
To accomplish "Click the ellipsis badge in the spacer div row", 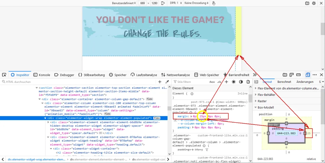I will click(100, 133).
